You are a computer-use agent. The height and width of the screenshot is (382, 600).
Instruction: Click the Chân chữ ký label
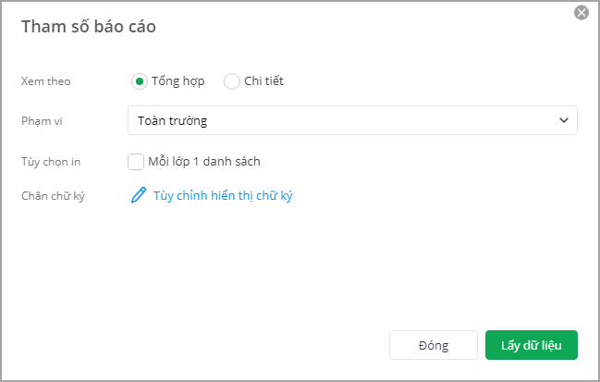53,196
